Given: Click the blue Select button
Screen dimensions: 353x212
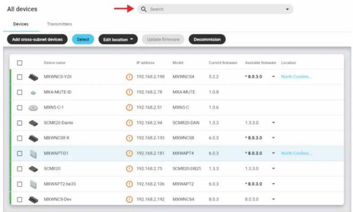Looking at the screenshot, I should (x=83, y=39).
